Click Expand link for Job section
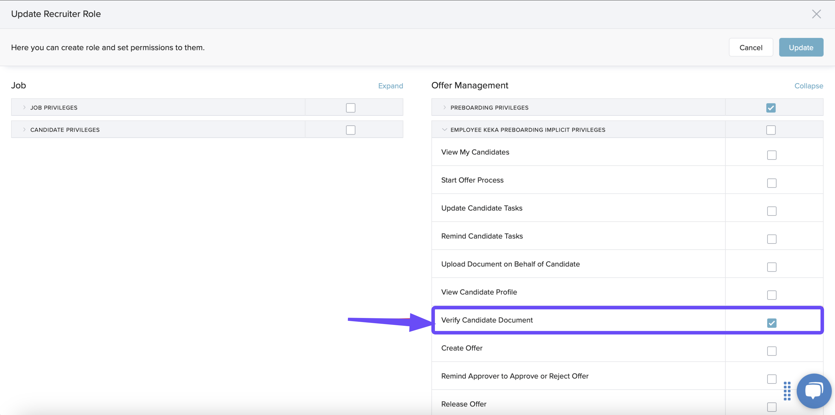This screenshot has width=835, height=415. [x=390, y=86]
